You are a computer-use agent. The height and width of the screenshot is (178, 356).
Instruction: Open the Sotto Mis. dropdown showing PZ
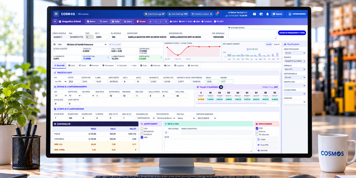pos(74,96)
